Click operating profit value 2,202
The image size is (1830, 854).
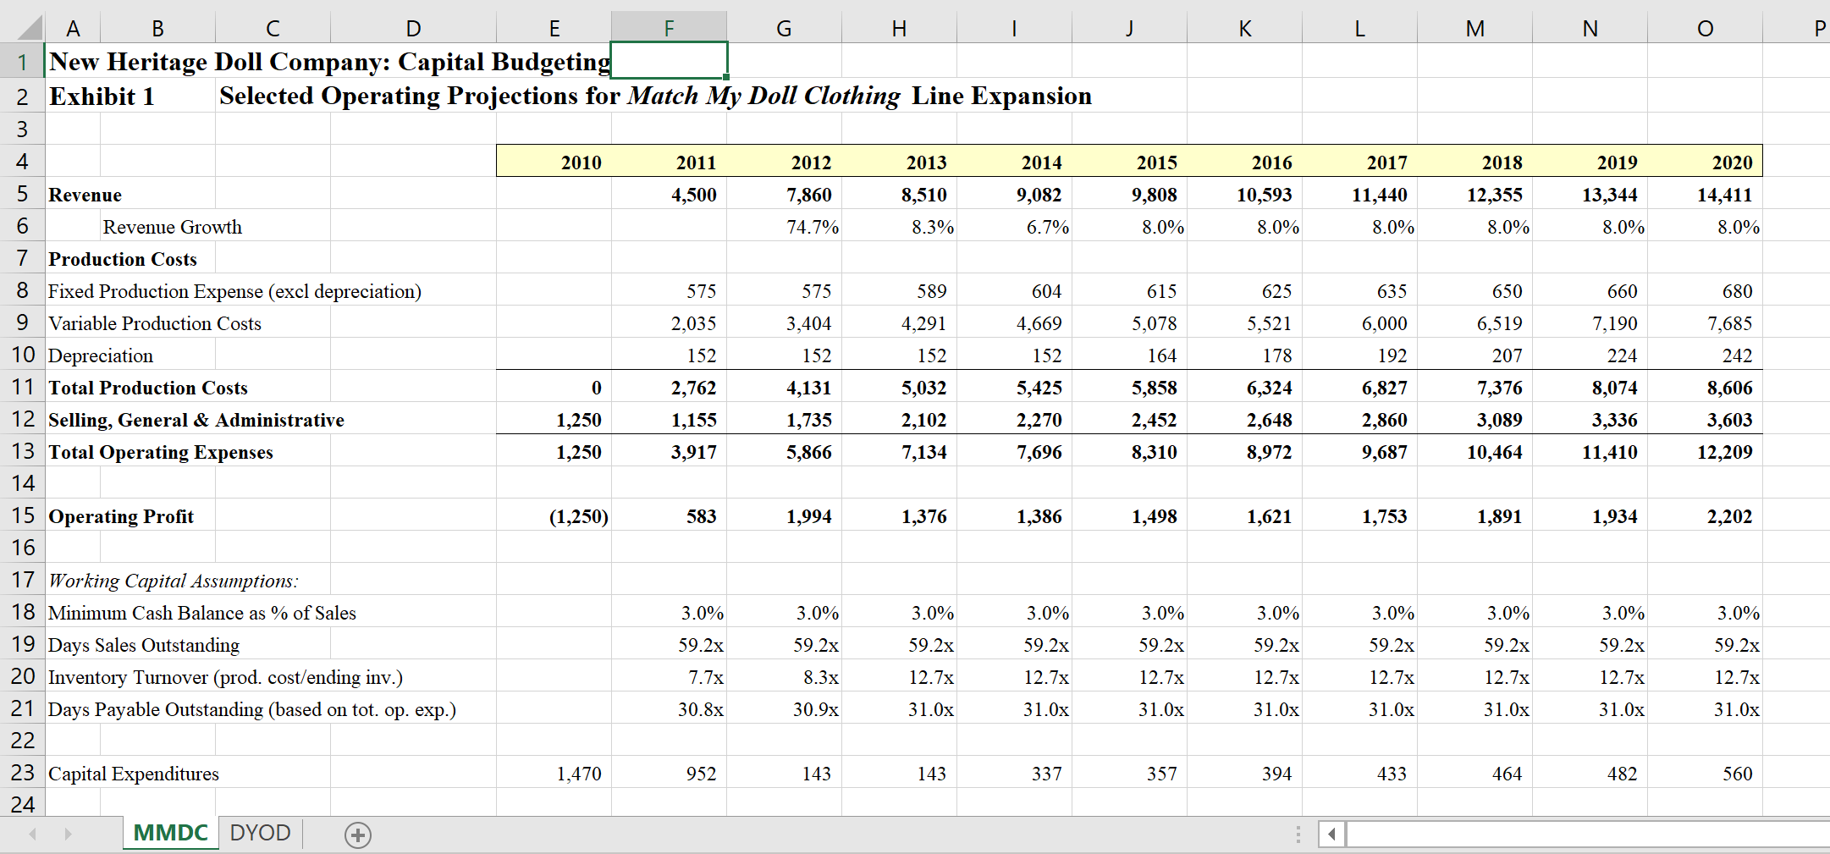[x=1729, y=516]
